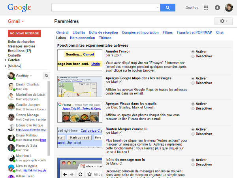Screen dimensions: 237x178
Task: Click the blue search magnifier button
Action: pyautogui.click(x=167, y=8)
